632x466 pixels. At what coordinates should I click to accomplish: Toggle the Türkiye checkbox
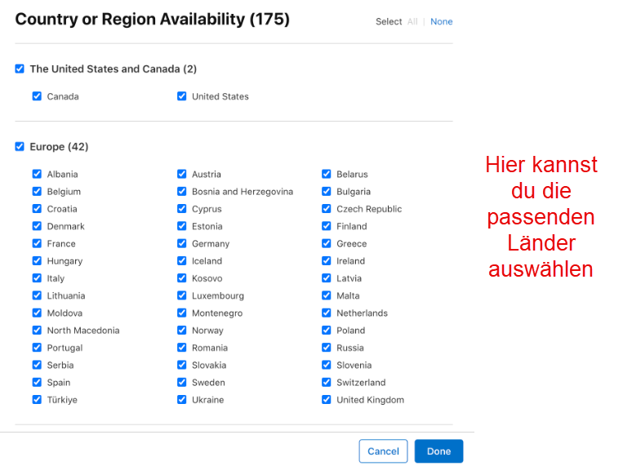(x=37, y=399)
